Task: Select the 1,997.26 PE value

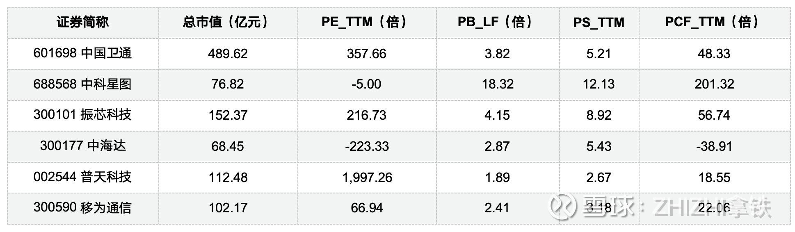Action: (x=367, y=177)
